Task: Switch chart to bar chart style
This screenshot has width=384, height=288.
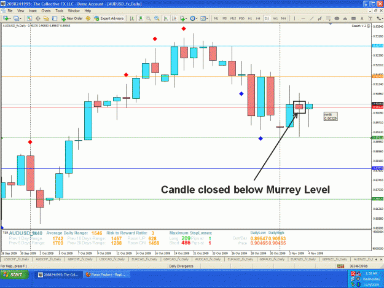Action: point(131,18)
